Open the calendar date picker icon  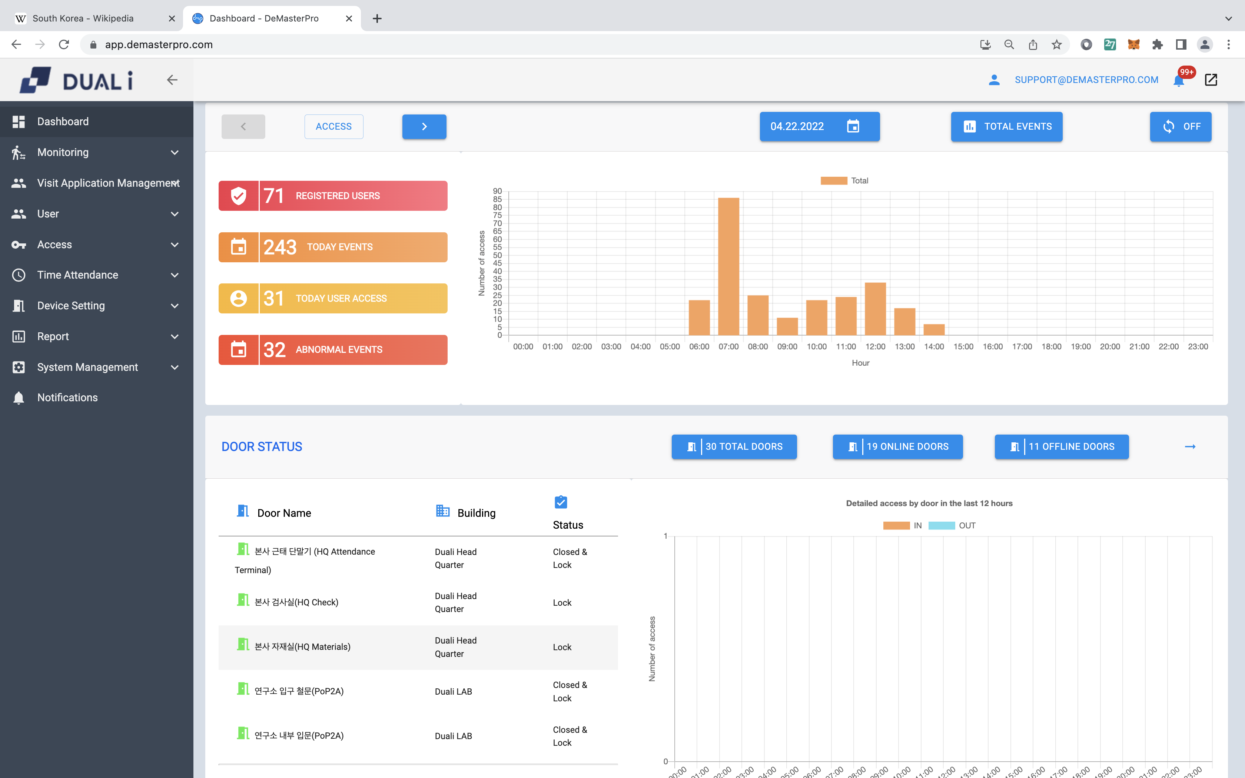click(x=853, y=126)
